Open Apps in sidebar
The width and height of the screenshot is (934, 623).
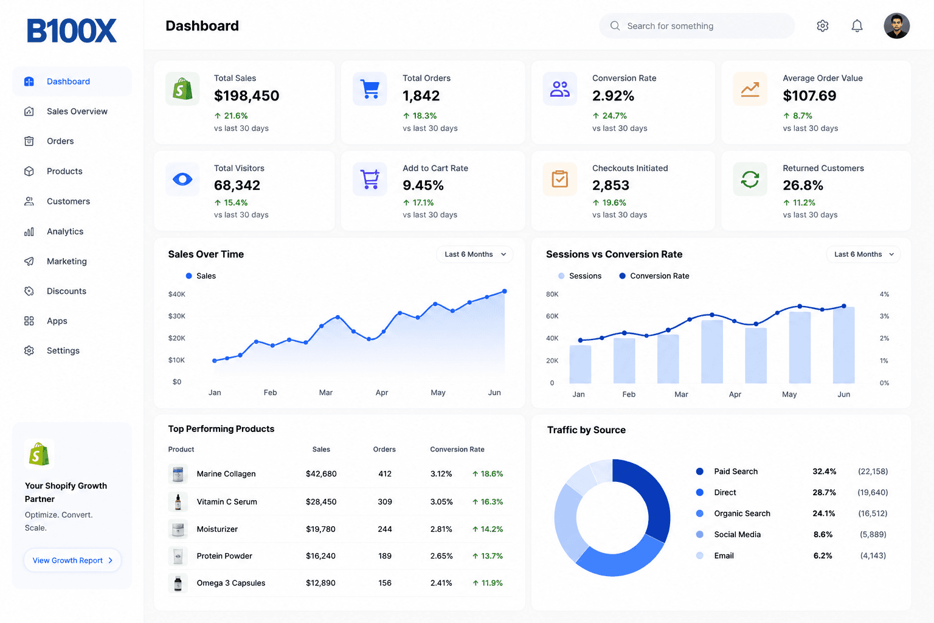coord(72,321)
